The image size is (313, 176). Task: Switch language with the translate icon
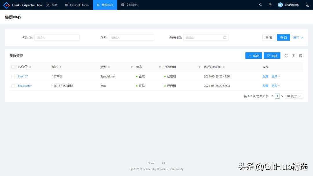coord(307,5)
